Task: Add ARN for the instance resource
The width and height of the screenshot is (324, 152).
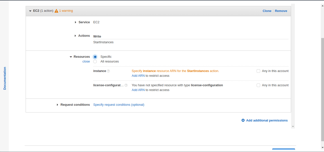Action: 138,76
